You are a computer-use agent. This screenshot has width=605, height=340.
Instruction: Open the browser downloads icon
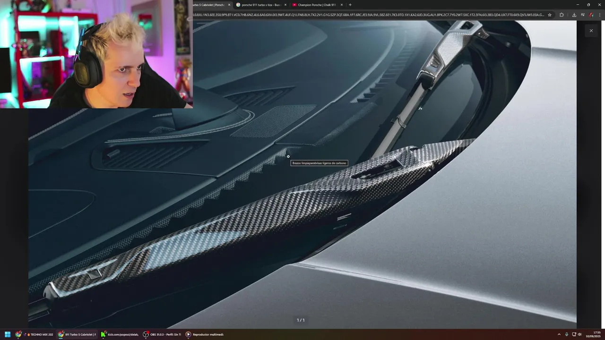coord(574,15)
